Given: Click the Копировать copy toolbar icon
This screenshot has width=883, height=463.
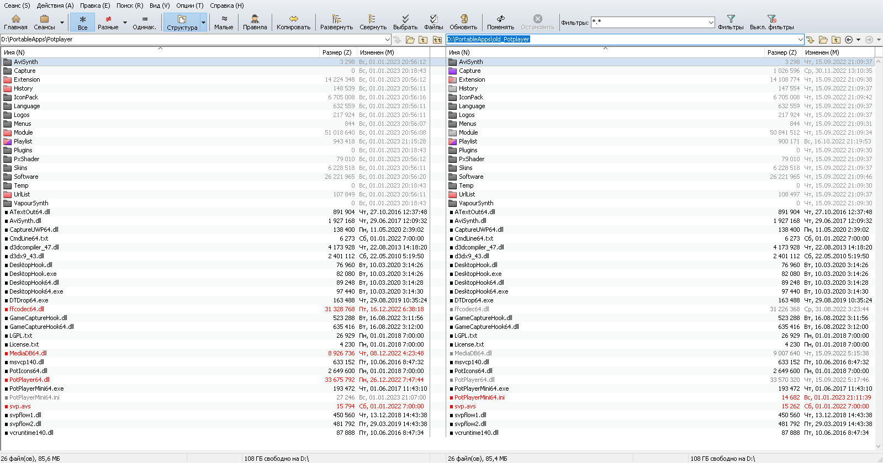Looking at the screenshot, I should [x=293, y=23].
